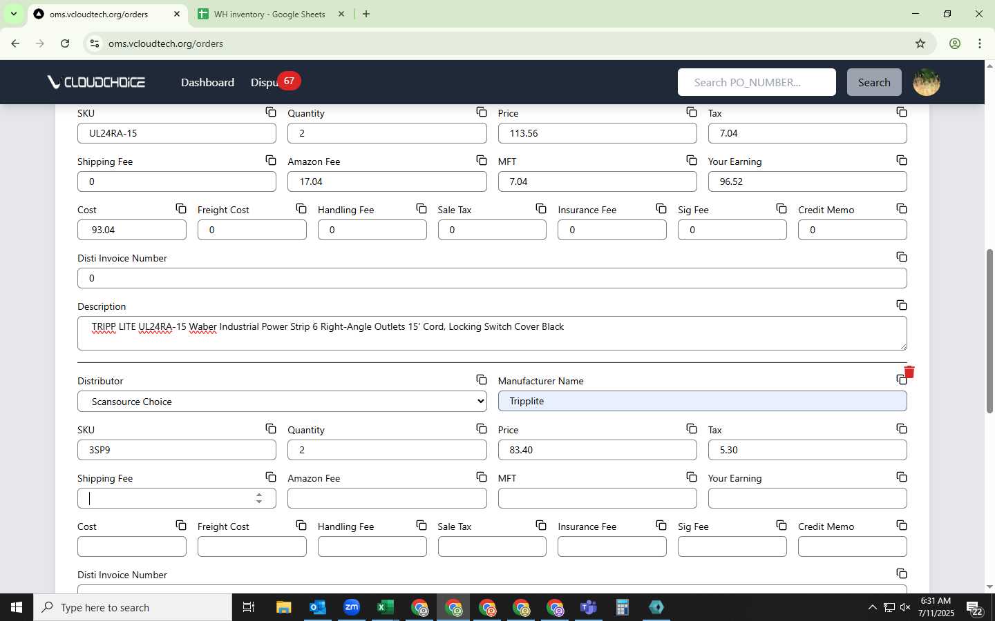Copy Your Earning value 96.52
This screenshot has height=621, width=995.
[x=902, y=160]
